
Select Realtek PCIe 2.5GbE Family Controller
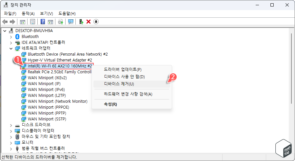59,72
